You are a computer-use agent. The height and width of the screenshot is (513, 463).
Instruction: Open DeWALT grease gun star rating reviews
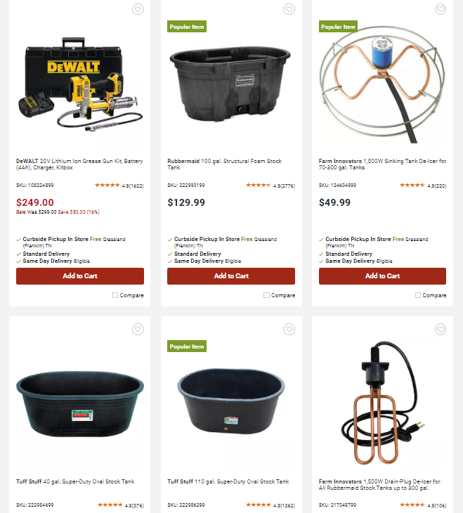click(119, 186)
